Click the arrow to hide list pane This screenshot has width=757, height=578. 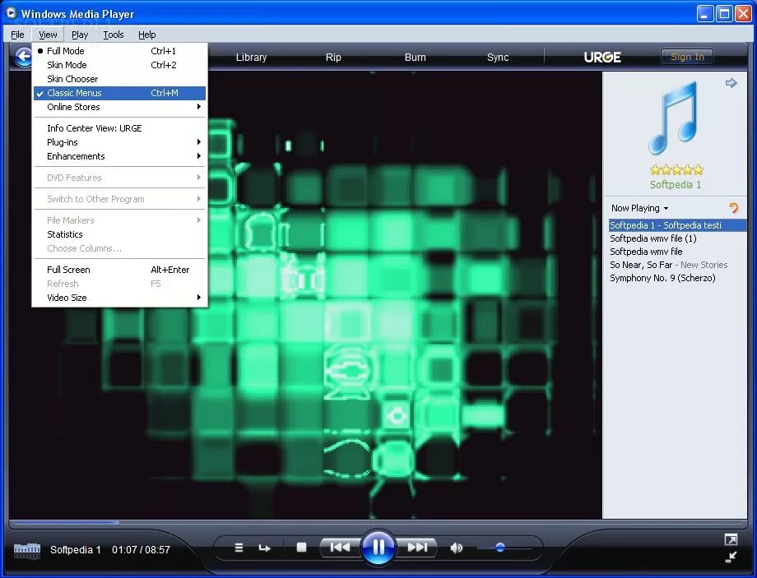point(731,83)
